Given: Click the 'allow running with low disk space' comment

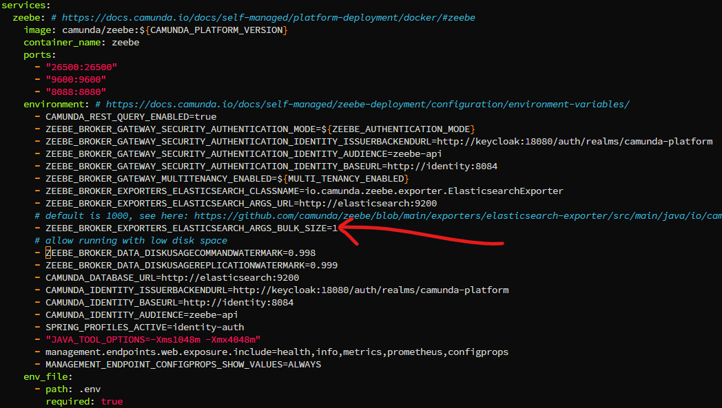Looking at the screenshot, I should click(x=131, y=241).
